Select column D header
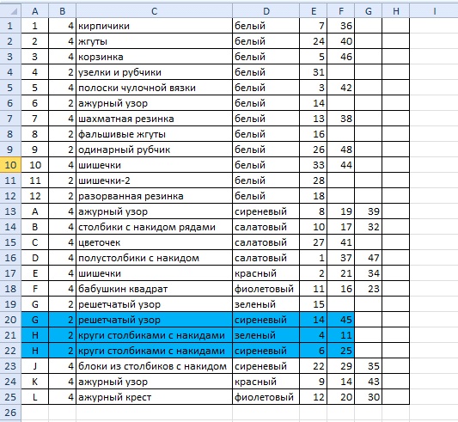458x422 pixels. [266, 11]
